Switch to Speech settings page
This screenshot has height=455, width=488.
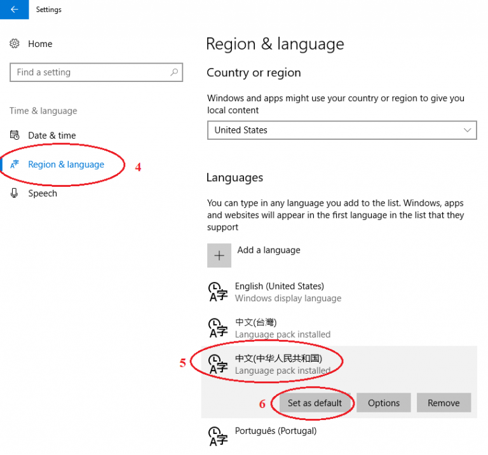(x=43, y=193)
